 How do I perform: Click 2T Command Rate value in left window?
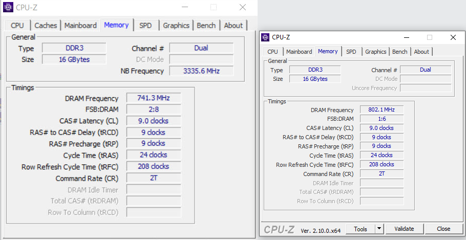click(154, 178)
